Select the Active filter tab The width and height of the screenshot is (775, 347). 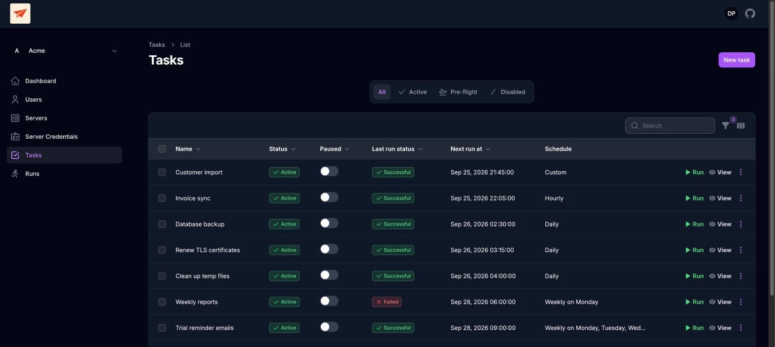(x=413, y=92)
